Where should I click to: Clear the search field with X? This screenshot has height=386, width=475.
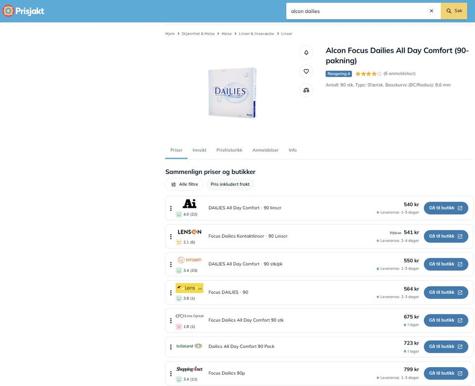pos(431,11)
